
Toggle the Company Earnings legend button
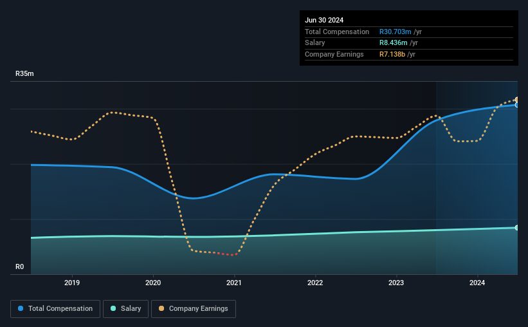point(194,309)
